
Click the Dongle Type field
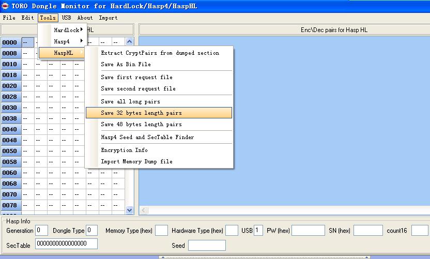91,230
